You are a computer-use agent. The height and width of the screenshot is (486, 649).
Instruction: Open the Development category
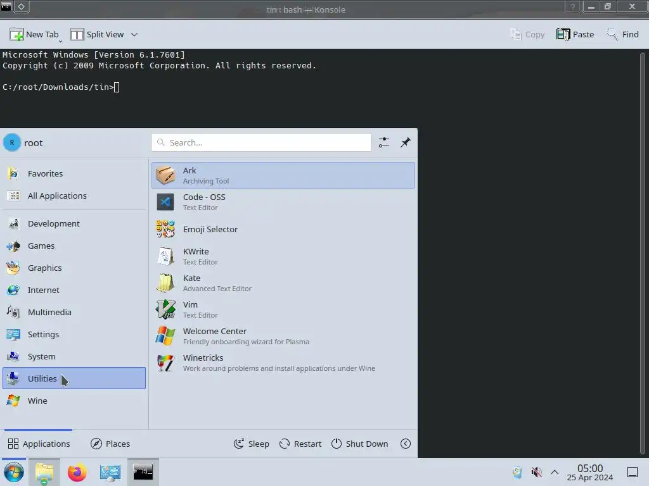pos(74,223)
